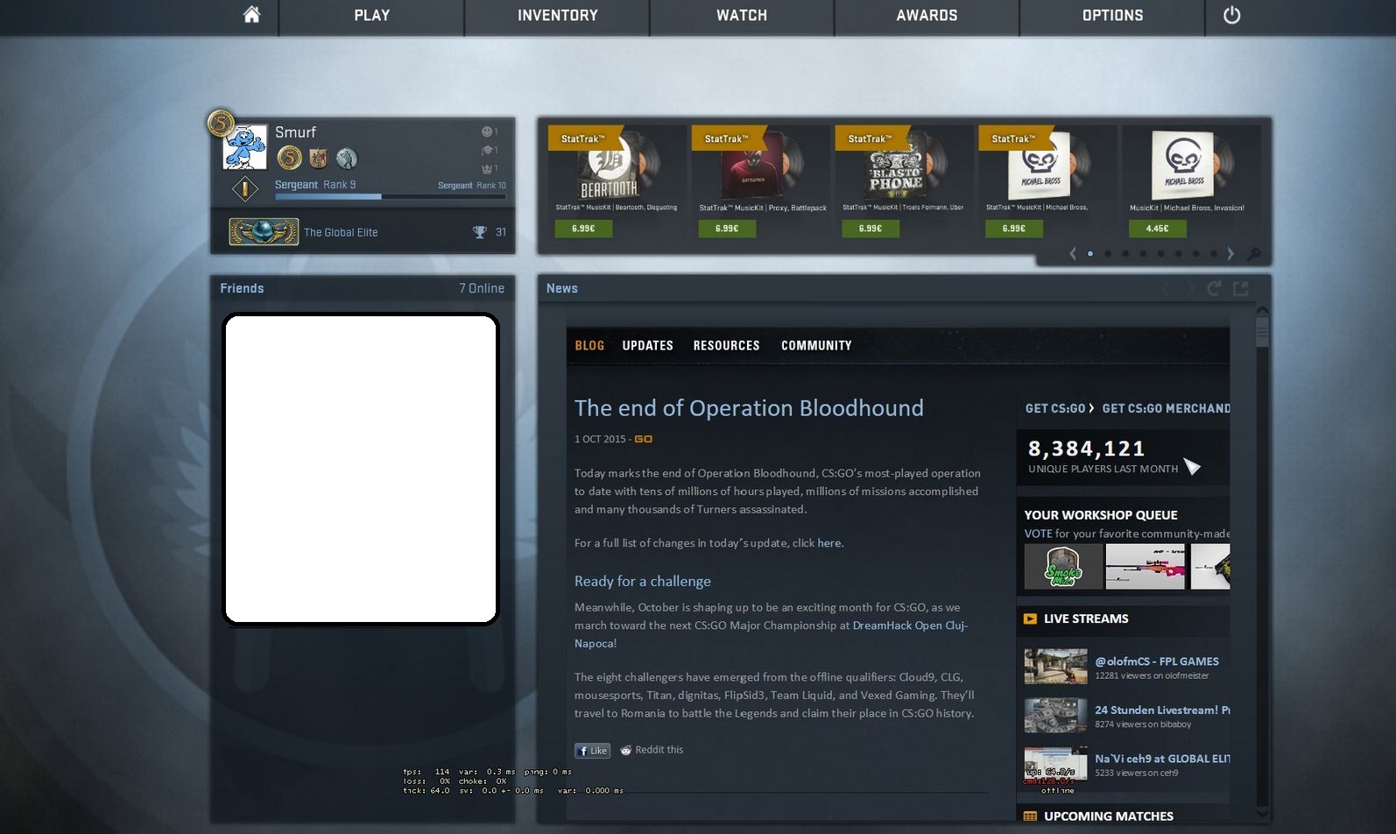This screenshot has height=834, width=1396.
Task: Select the second store carousel dot
Action: (1108, 254)
